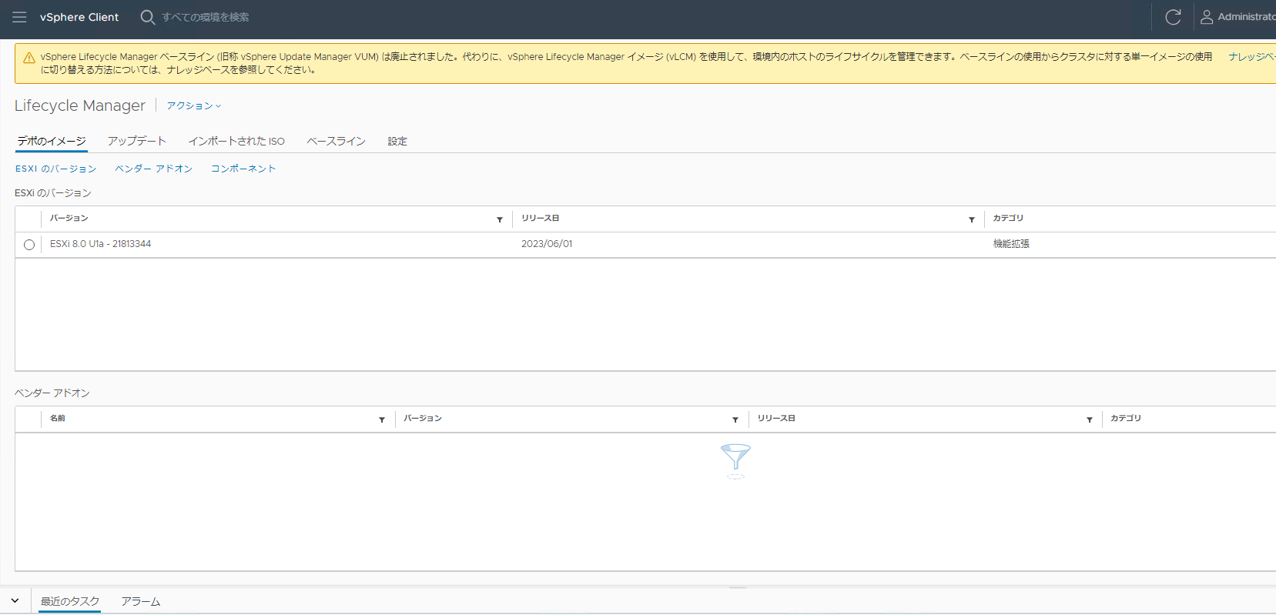Click ESXi 8.0 U1a - 21813344 cell
This screenshot has height=615, width=1276.
tap(101, 244)
